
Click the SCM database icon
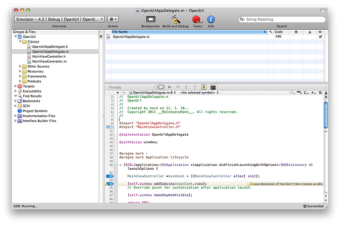[20, 106]
